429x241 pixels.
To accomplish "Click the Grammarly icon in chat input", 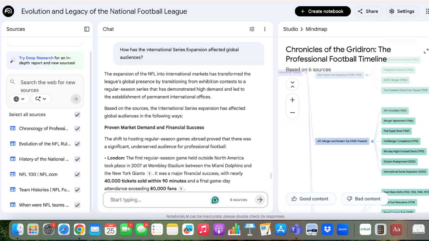I will (215, 200).
